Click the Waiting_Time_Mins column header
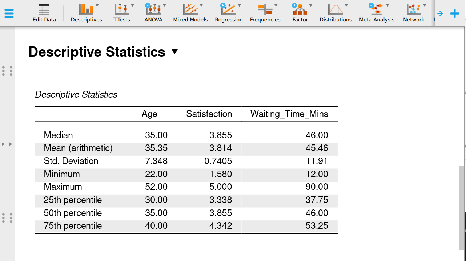The height and width of the screenshot is (261, 466). point(289,114)
